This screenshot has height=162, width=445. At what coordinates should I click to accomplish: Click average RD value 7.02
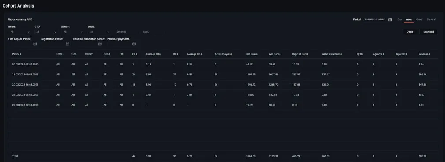pos(190,94)
